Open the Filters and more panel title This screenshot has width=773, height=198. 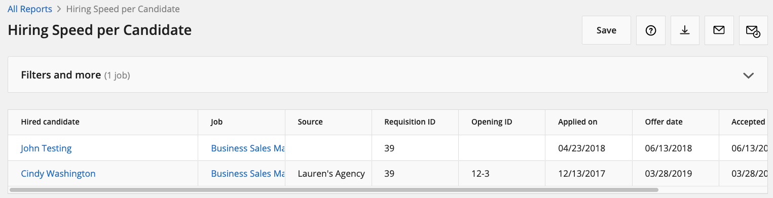coord(61,75)
